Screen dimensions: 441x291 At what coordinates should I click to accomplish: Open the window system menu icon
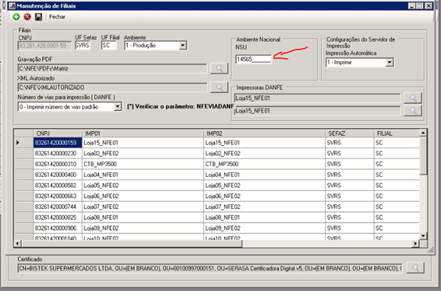coord(12,6)
